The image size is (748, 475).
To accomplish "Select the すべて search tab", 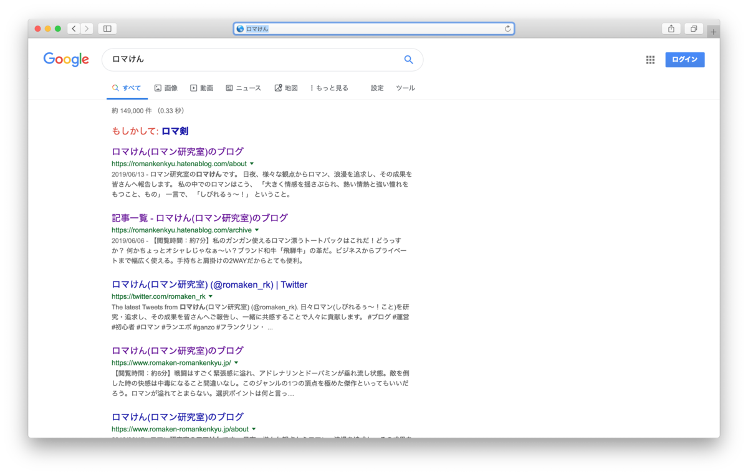I will 127,88.
